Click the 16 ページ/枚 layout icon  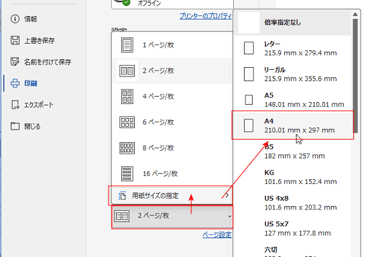pos(127,174)
